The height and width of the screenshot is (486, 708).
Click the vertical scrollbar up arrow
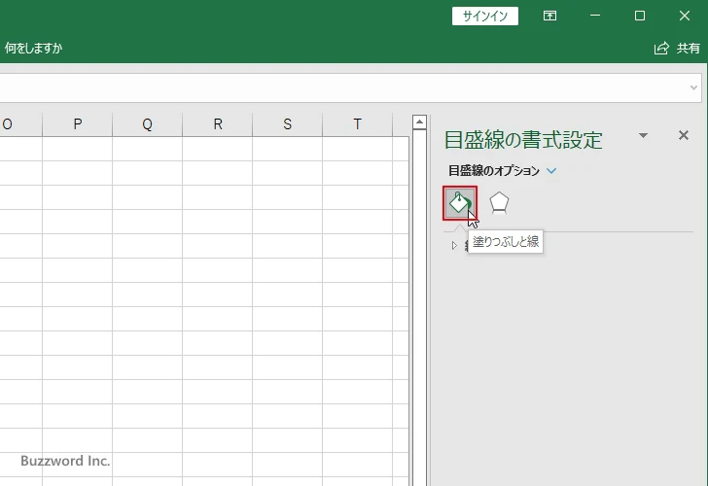pyautogui.click(x=419, y=122)
